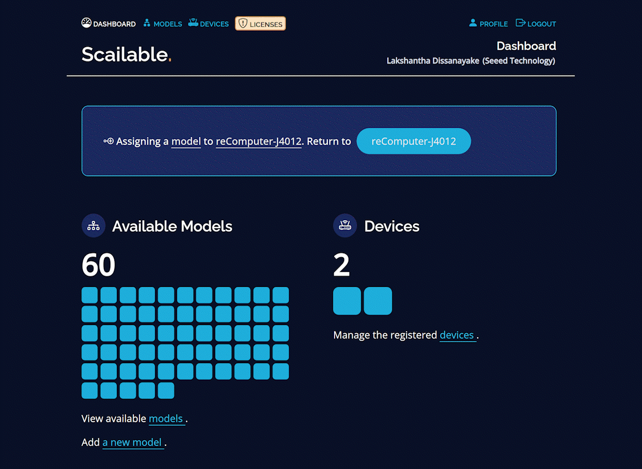This screenshot has height=469, width=642.
Task: Click the 'Dashboard' page title
Action: pyautogui.click(x=526, y=46)
